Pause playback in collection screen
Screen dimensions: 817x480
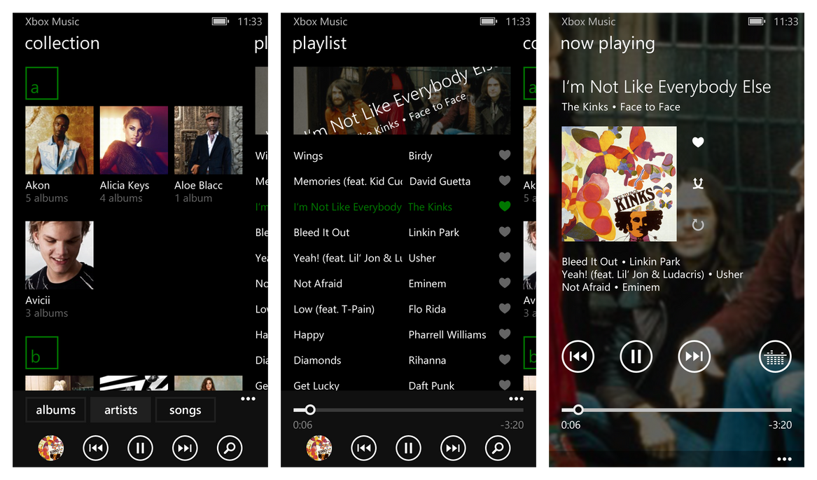click(140, 448)
